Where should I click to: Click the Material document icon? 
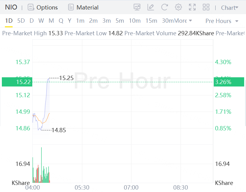coord(71,7)
